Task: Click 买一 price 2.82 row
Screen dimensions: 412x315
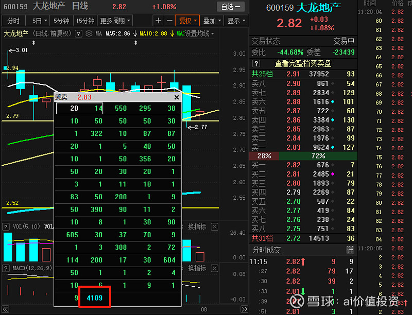Action: (x=303, y=165)
